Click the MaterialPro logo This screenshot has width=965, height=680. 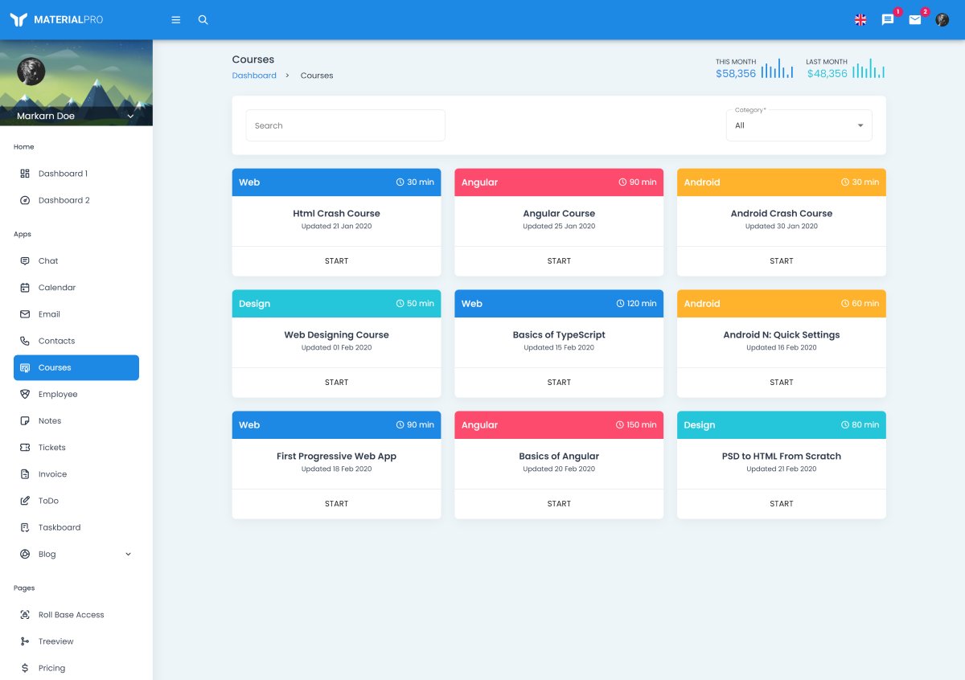click(x=56, y=19)
